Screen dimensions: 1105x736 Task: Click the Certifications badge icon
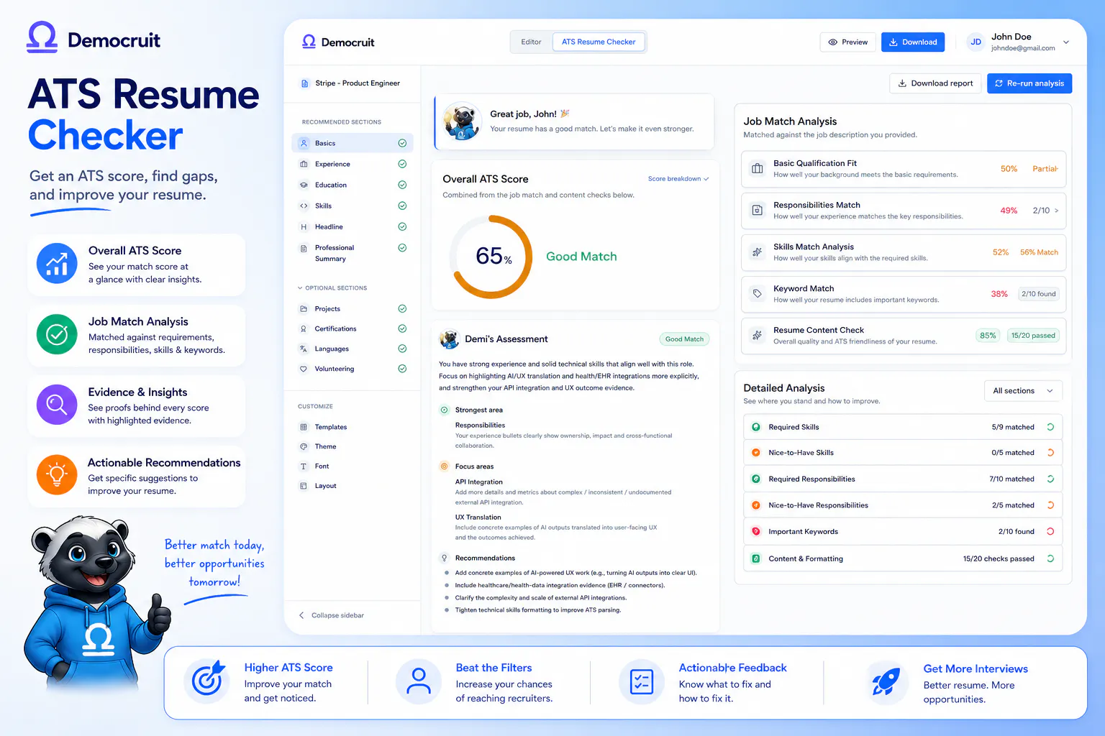304,328
